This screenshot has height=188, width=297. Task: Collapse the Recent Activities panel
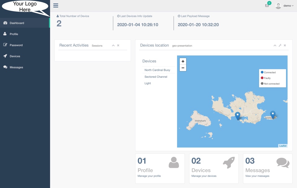tap(113, 45)
